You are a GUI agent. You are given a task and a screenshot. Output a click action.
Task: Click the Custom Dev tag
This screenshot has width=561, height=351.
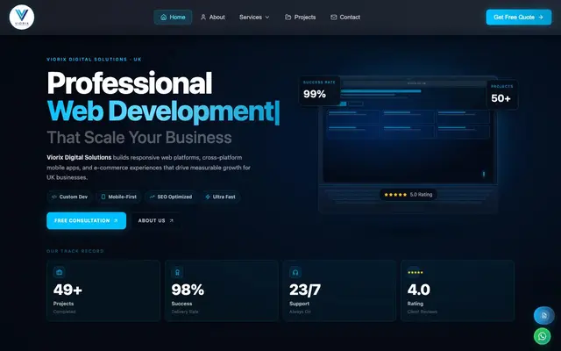click(70, 197)
